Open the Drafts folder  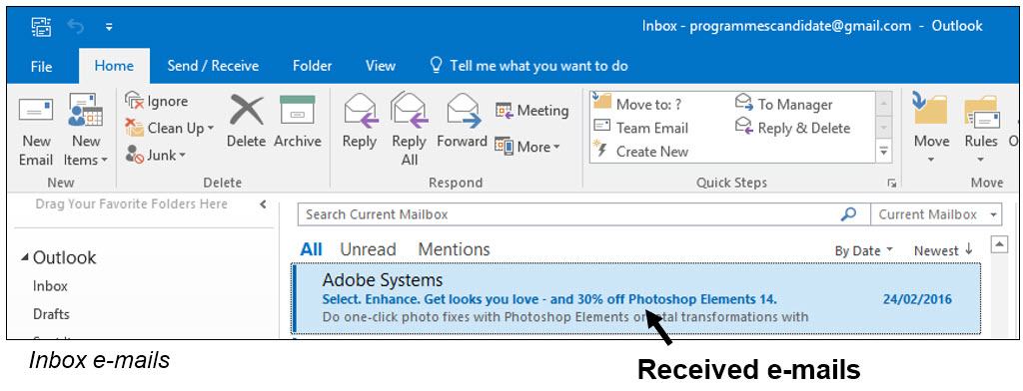(x=52, y=314)
